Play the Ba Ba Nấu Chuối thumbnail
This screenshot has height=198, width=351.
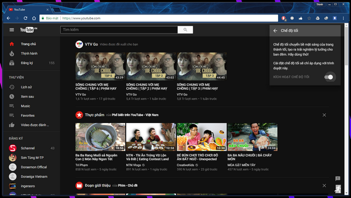click(x=253, y=137)
